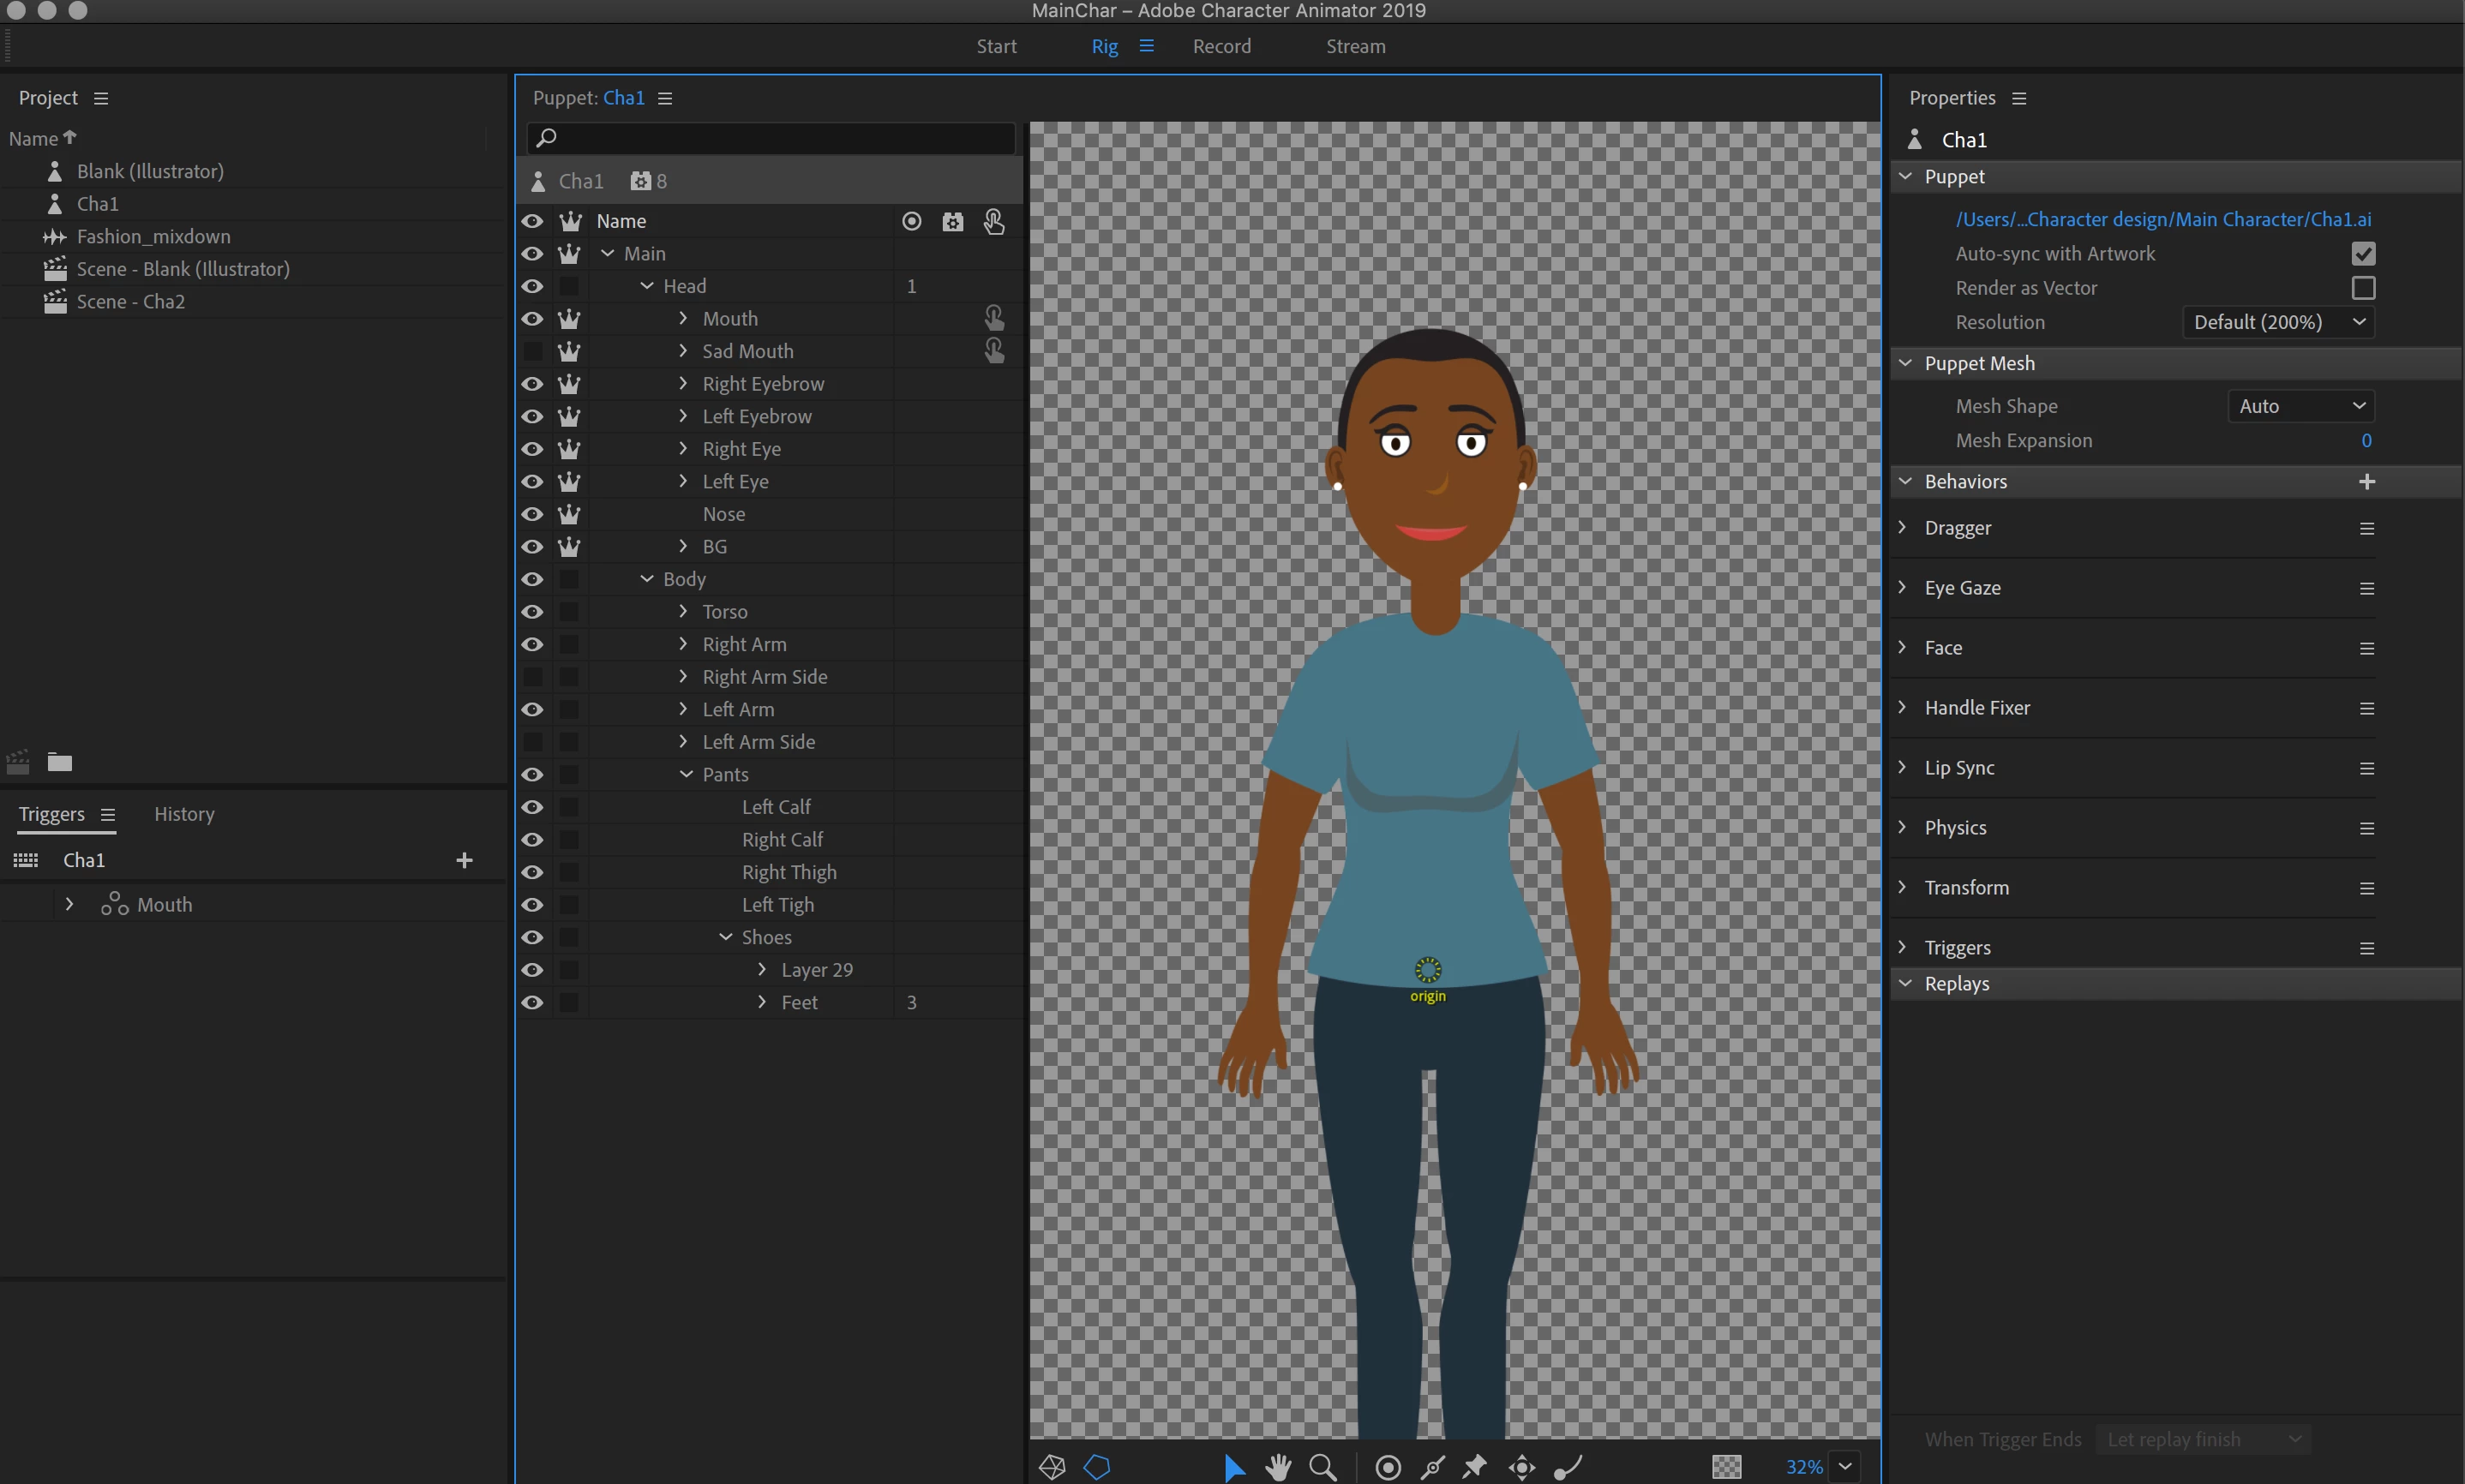The height and width of the screenshot is (1484, 2465).
Task: Expand the Torso layer group
Action: [x=683, y=611]
